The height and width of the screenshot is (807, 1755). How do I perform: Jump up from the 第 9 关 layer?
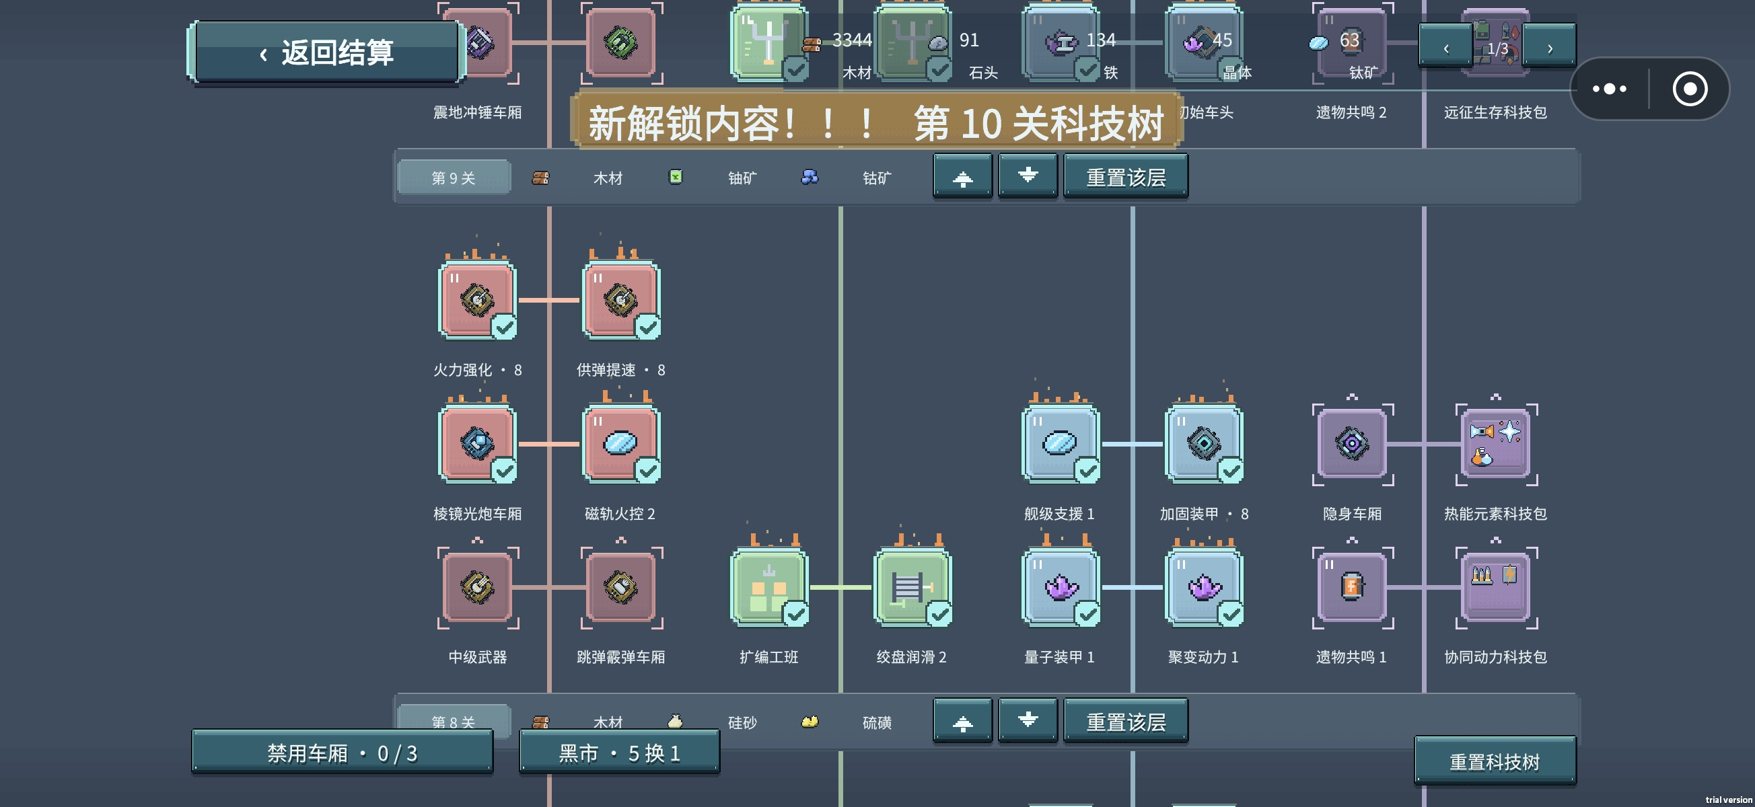(x=963, y=176)
